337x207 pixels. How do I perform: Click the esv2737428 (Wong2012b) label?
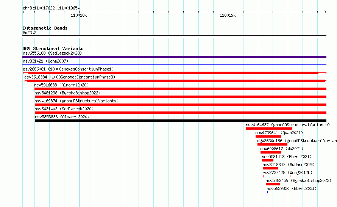click(287, 172)
